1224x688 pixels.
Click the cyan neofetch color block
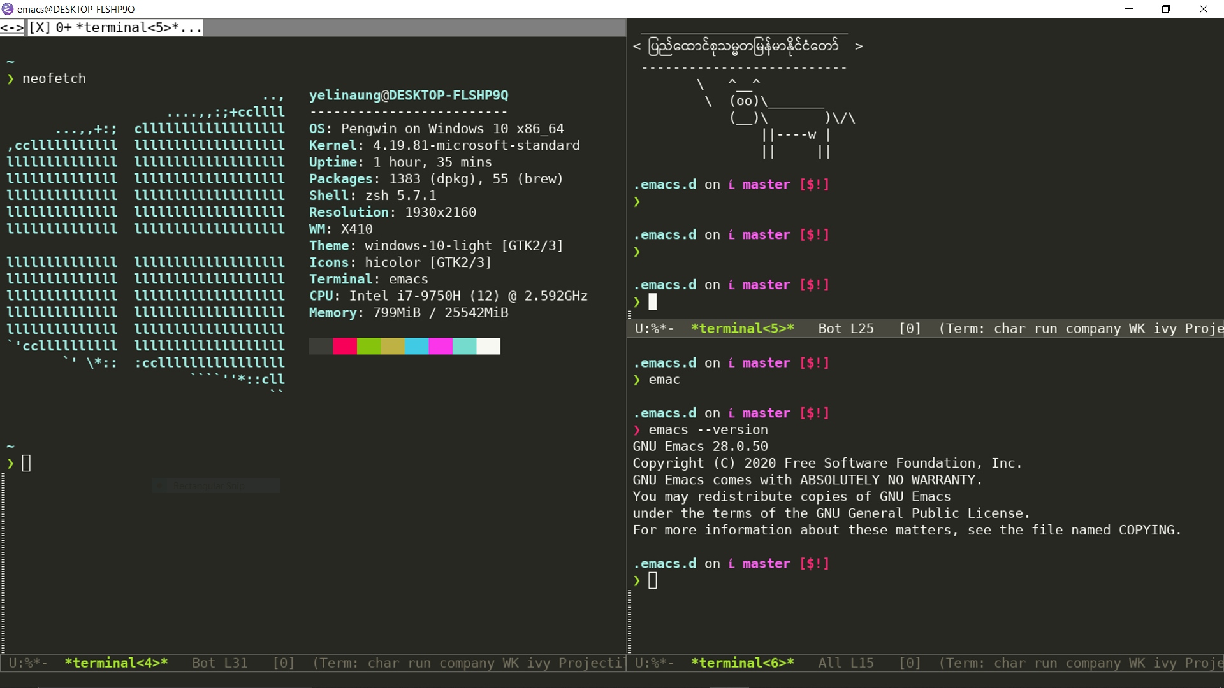tap(416, 346)
